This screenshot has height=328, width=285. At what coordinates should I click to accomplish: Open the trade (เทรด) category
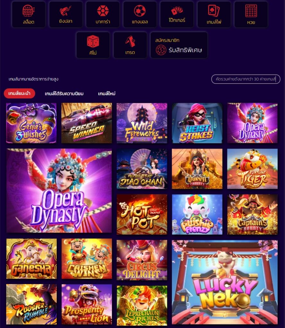click(x=130, y=45)
